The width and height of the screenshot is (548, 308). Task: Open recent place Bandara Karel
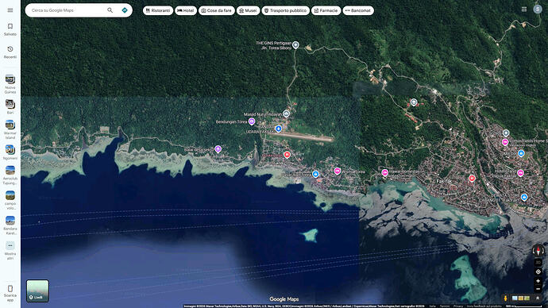pos(10,225)
